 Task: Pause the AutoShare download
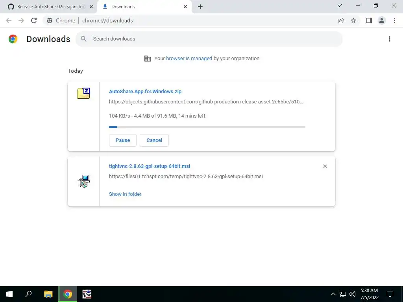tap(123, 140)
